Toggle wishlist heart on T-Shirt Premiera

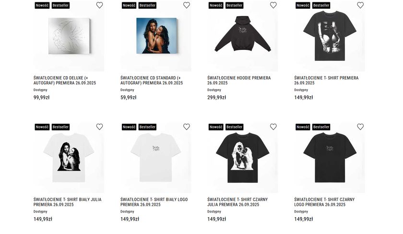pyautogui.click(x=360, y=5)
